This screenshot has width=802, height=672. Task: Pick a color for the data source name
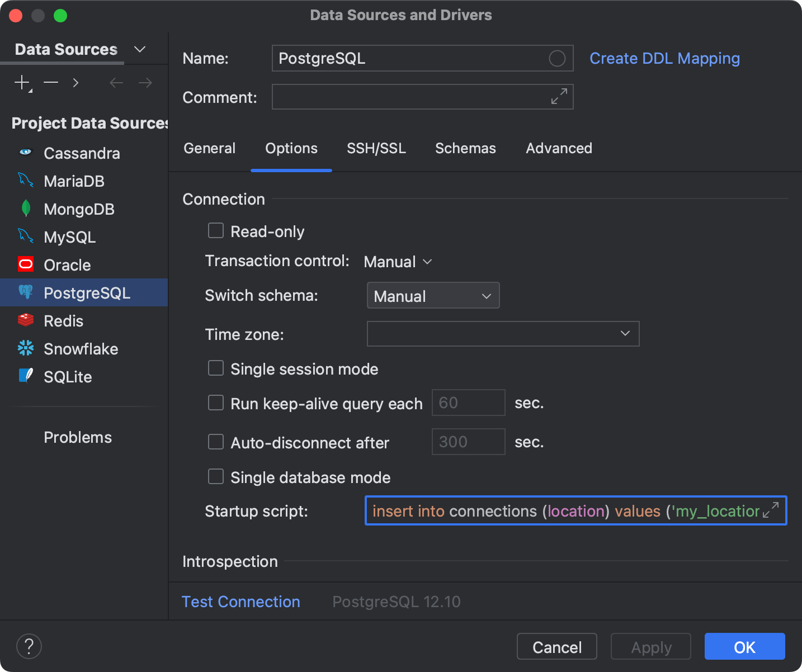pyautogui.click(x=556, y=58)
